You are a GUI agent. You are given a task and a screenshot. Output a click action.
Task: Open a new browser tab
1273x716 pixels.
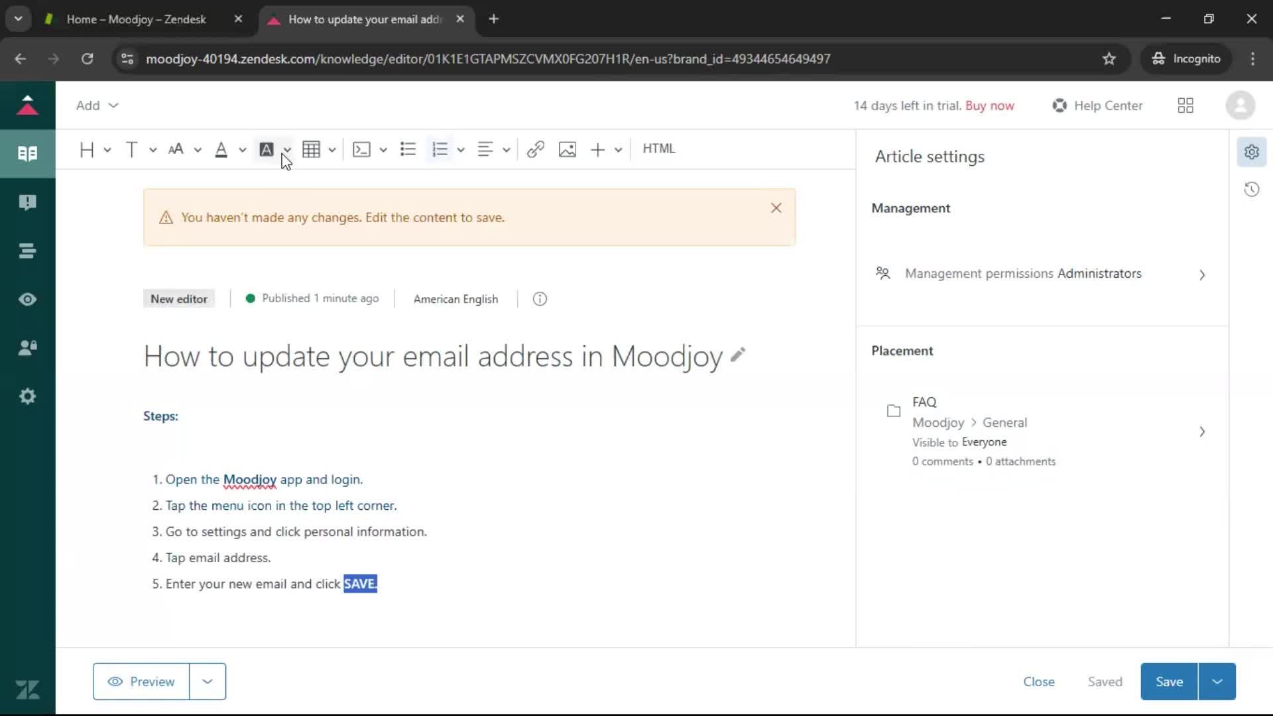[493, 19]
